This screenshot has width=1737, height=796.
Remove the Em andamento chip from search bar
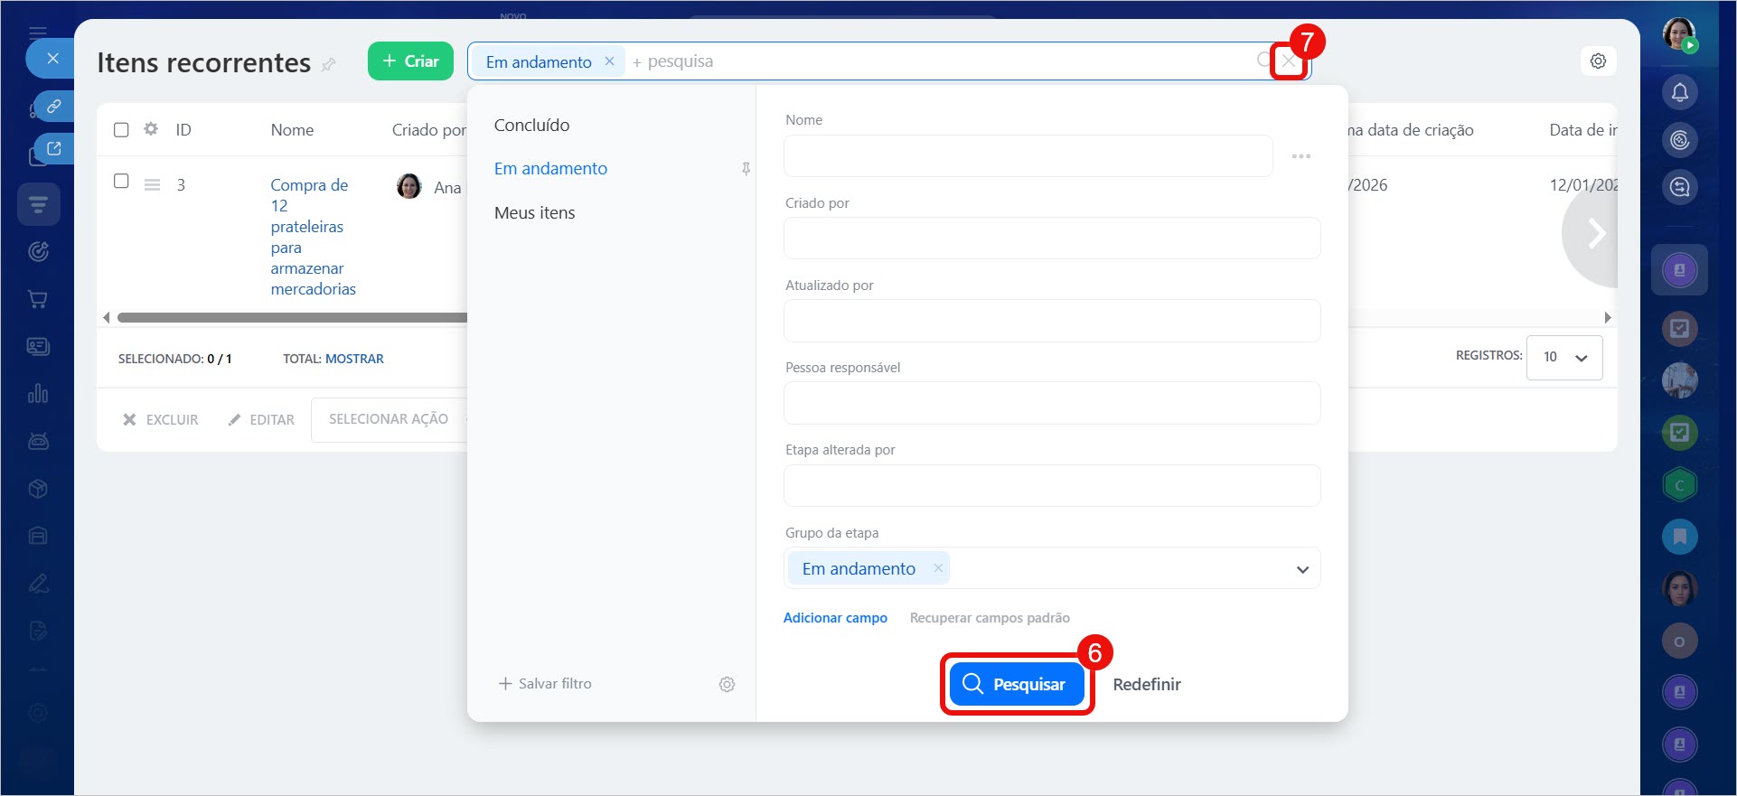[609, 61]
